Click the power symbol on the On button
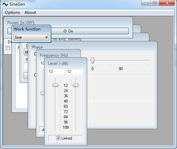177x149 pixels. [65, 31]
